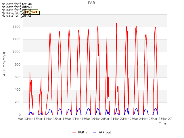The width and height of the screenshot is (184, 138).
Task: Click the red PAR_in legend swatch
Action: [74, 133]
